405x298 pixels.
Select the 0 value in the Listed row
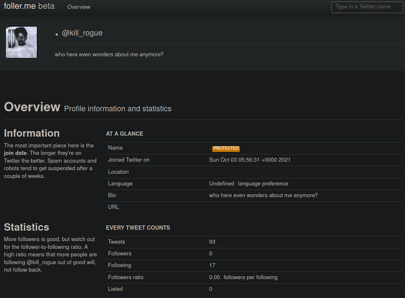[x=211, y=289]
